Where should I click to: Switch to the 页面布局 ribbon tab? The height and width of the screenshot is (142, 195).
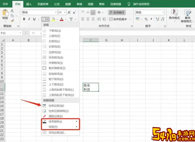click(43, 4)
